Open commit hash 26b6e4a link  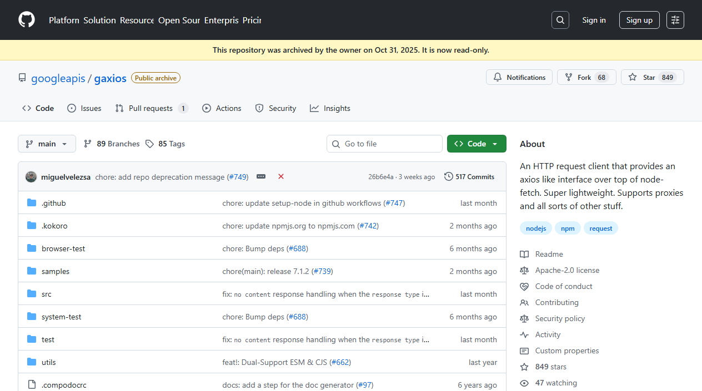point(380,177)
